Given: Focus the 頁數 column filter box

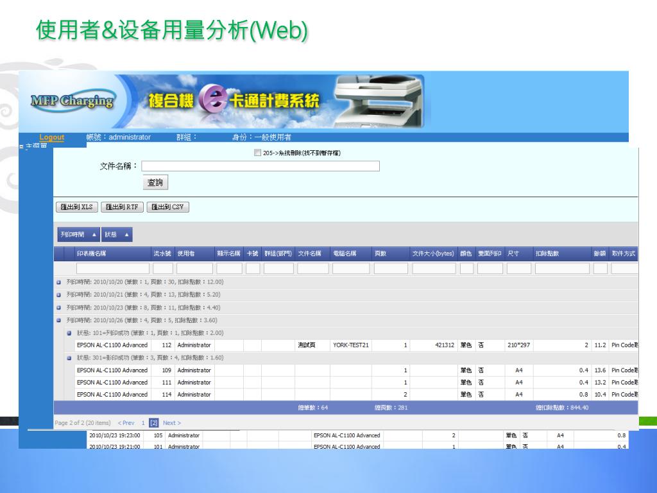Looking at the screenshot, I should pyautogui.click(x=391, y=269).
